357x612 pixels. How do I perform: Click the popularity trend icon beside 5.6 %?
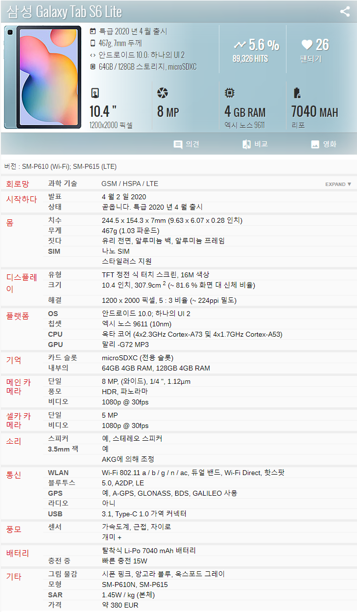(x=240, y=45)
